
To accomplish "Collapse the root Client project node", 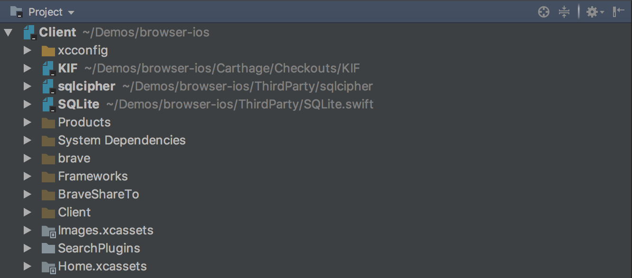I will (x=8, y=33).
